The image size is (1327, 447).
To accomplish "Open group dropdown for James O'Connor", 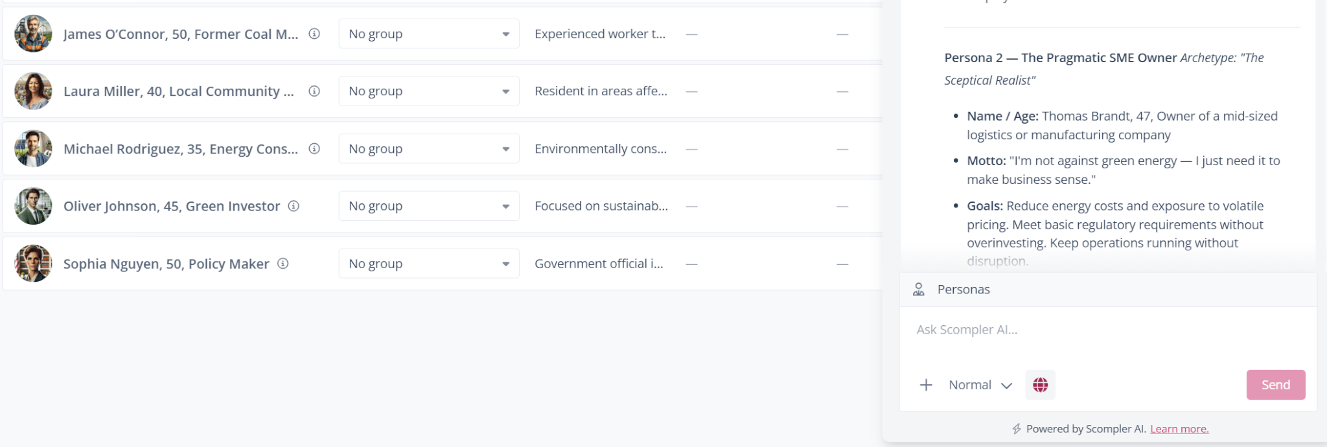I will click(429, 34).
